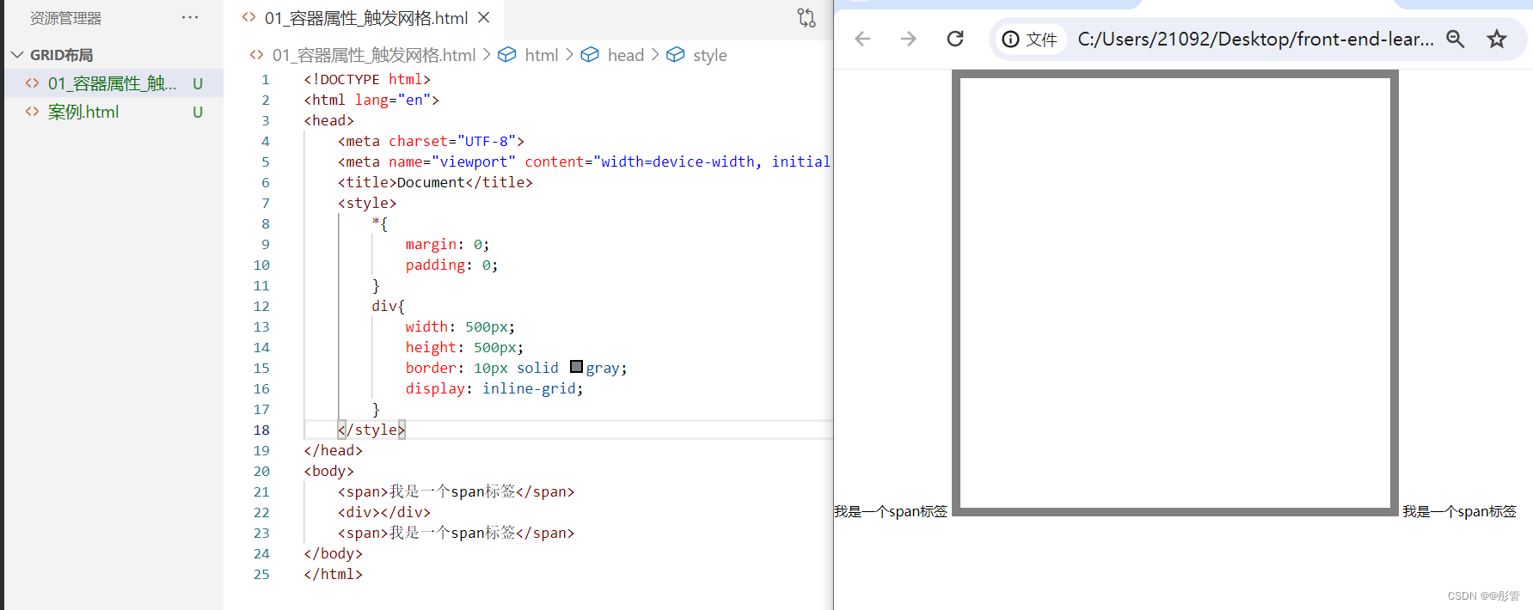This screenshot has width=1533, height=610.
Task: Click the file name breadcrumb 01_容器属性_触发网格.html
Action: (373, 55)
